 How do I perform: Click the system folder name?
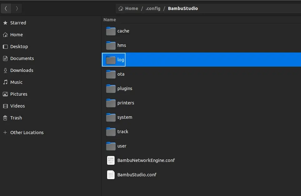click(x=125, y=118)
